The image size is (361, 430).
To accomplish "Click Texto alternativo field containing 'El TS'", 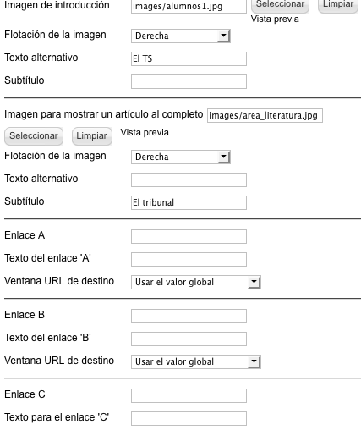I will click(189, 58).
